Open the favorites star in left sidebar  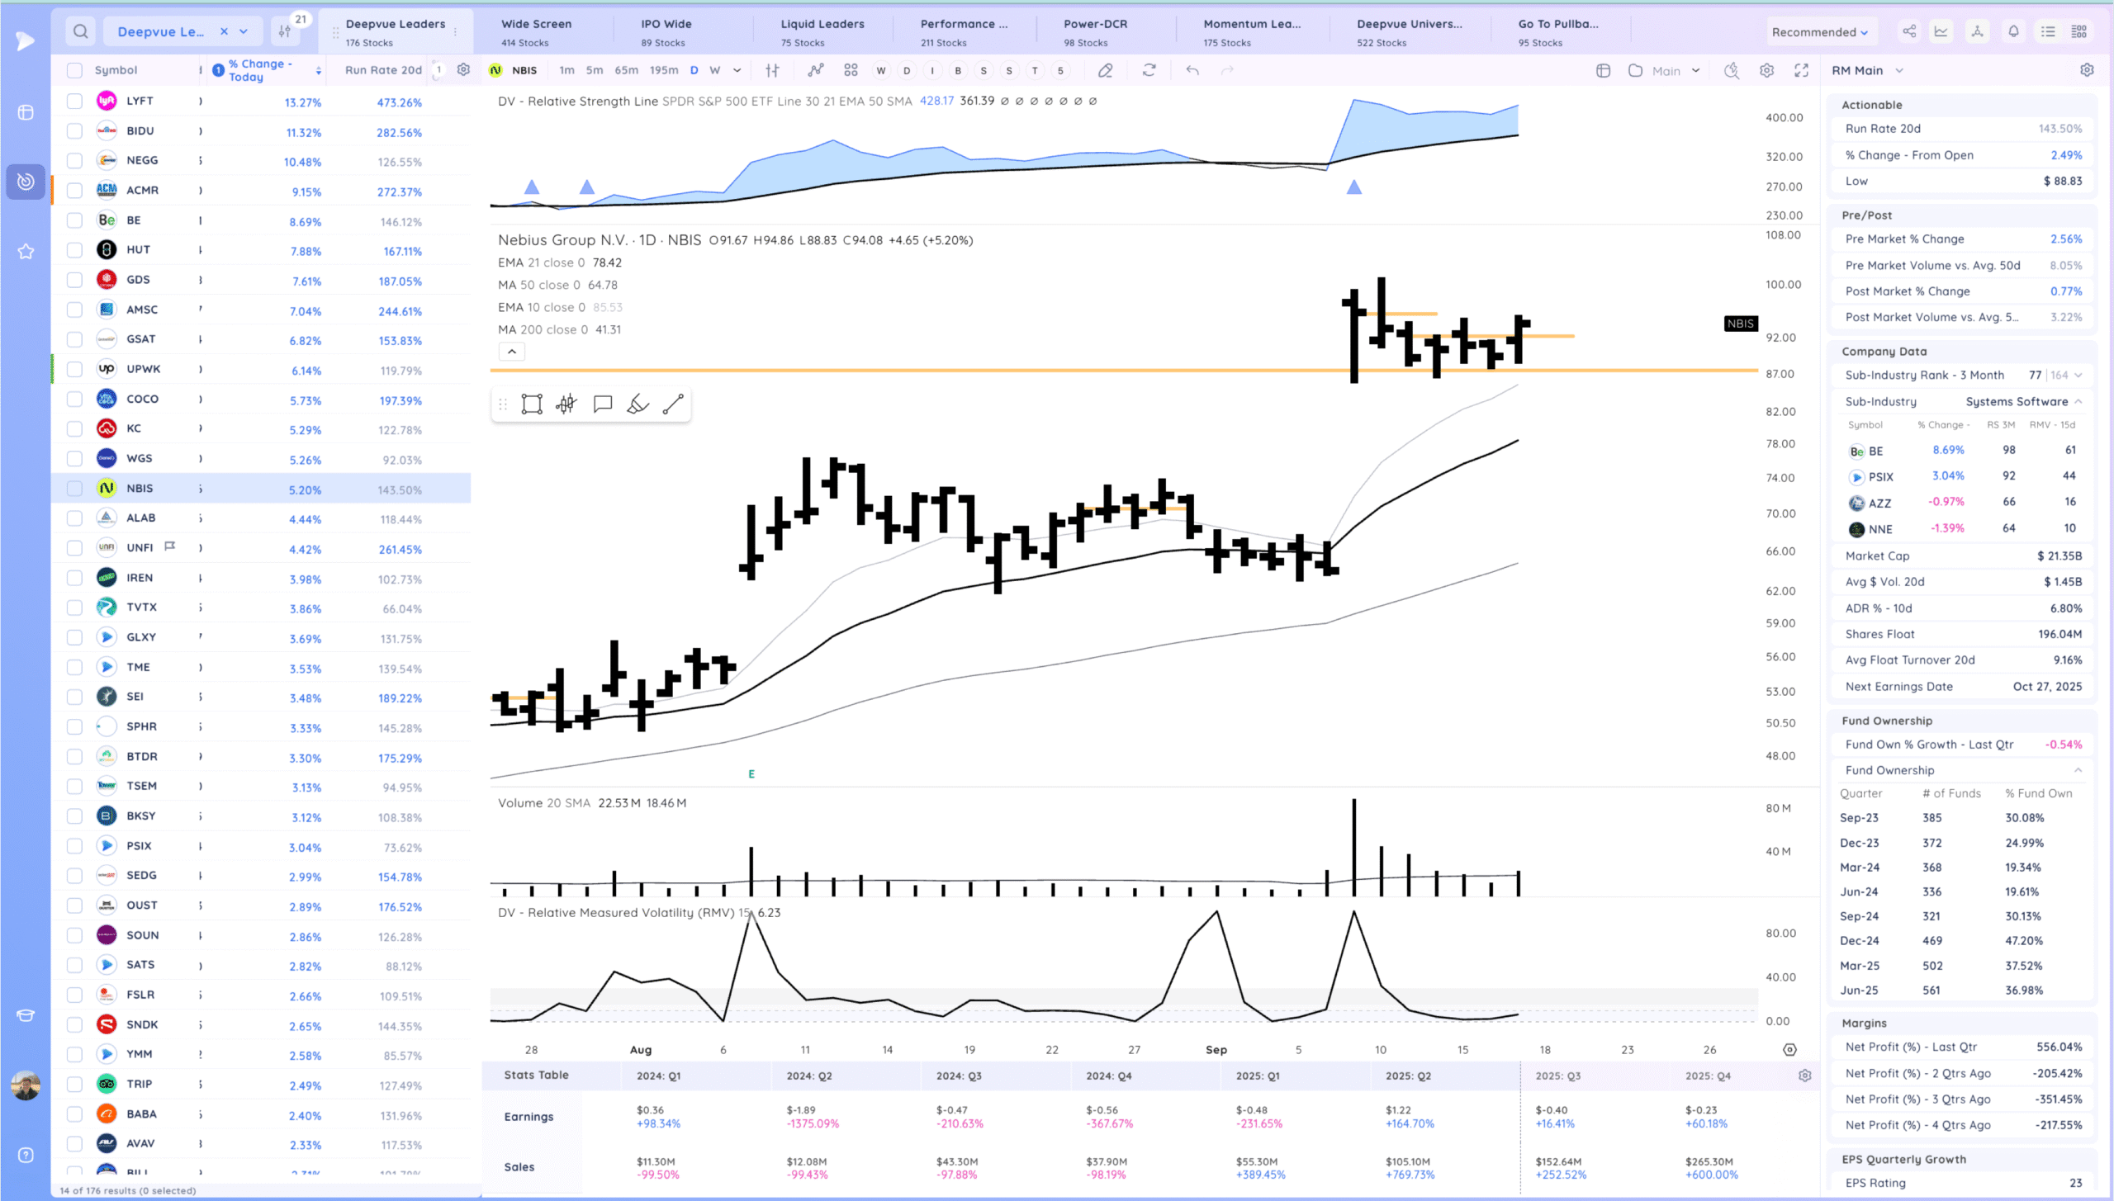[26, 251]
